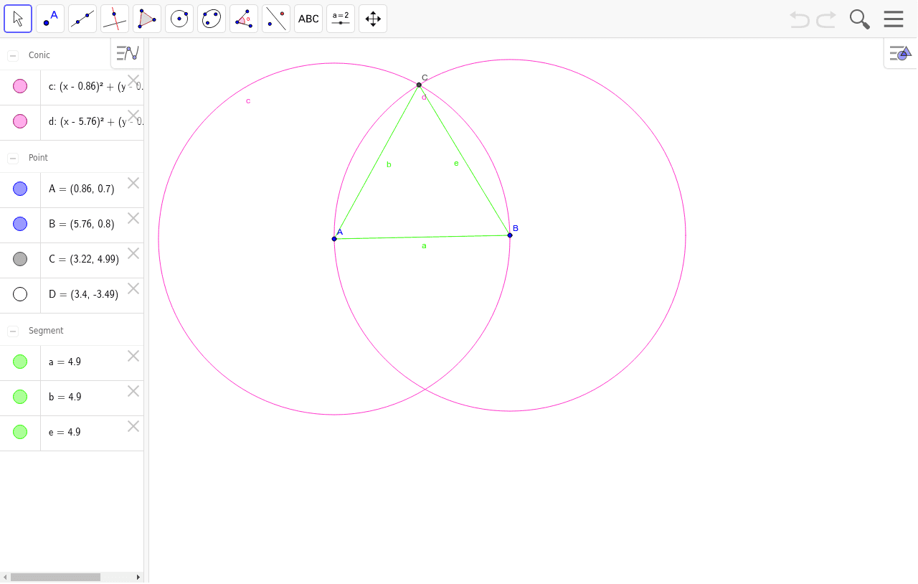Delete point A with its X
Screen dimensions: 918x584
point(133,183)
